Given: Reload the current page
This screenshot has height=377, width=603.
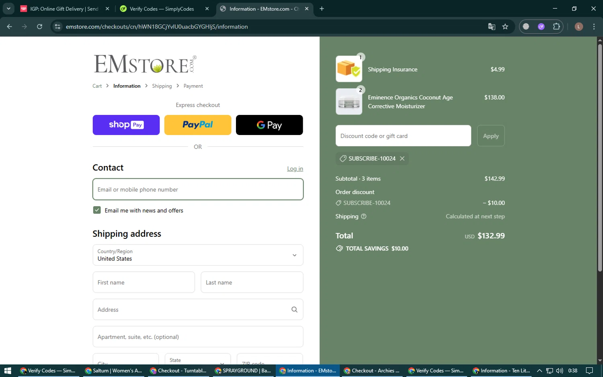Looking at the screenshot, I should coord(39,27).
